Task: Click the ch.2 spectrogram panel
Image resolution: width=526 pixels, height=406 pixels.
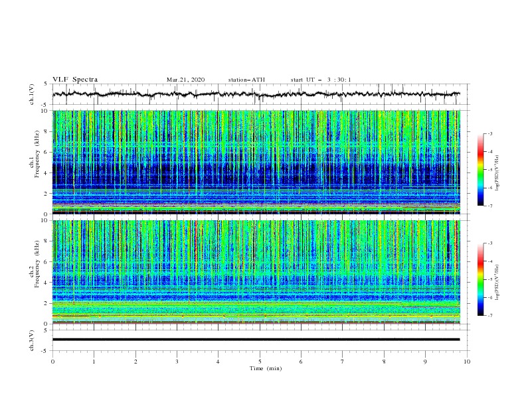Action: click(256, 272)
